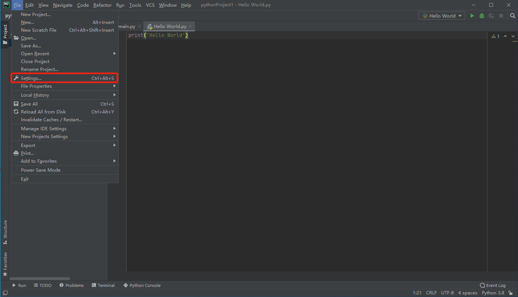Choose New Scratch File menu item

point(65,30)
